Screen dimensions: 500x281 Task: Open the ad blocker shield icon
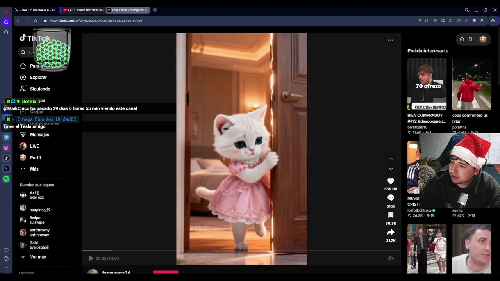435,21
